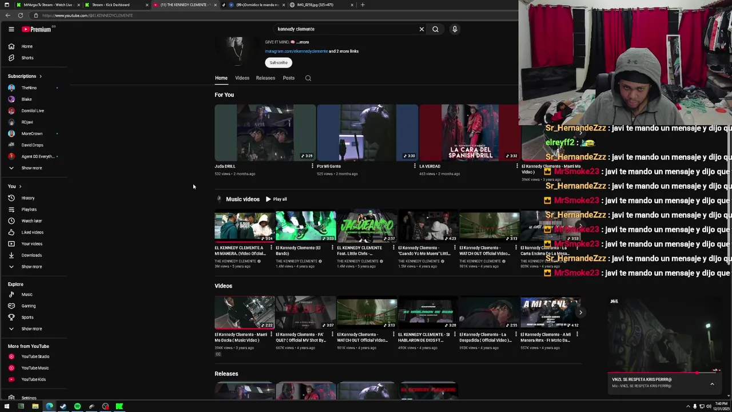Expand the channel description with ...more
This screenshot has width=732, height=412.
[303, 42]
